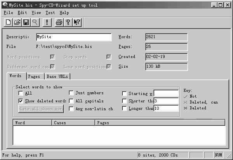This screenshot has height=160, width=233.
Task: Click the Print toolbar icon
Action: (59, 22)
